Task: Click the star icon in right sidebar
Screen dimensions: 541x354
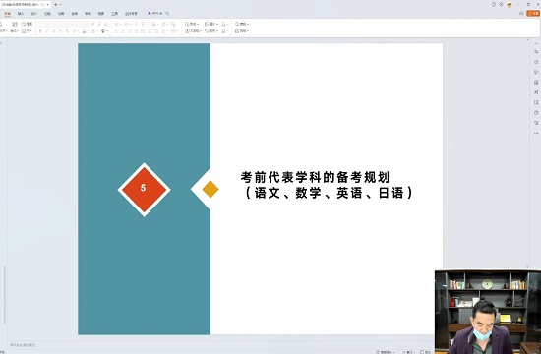Action: (536, 62)
